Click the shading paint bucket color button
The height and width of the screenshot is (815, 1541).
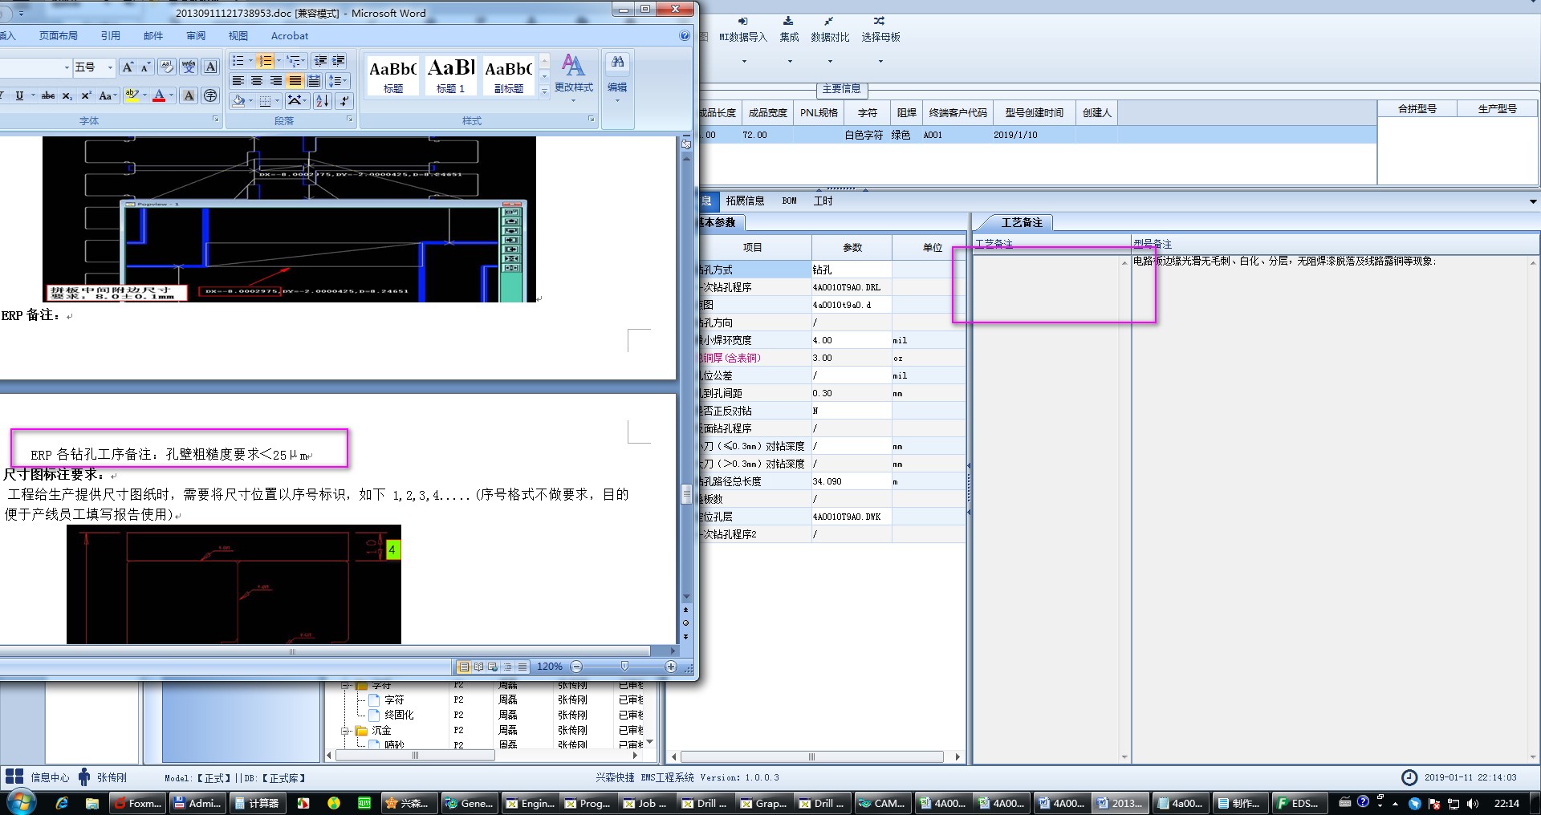[x=238, y=101]
